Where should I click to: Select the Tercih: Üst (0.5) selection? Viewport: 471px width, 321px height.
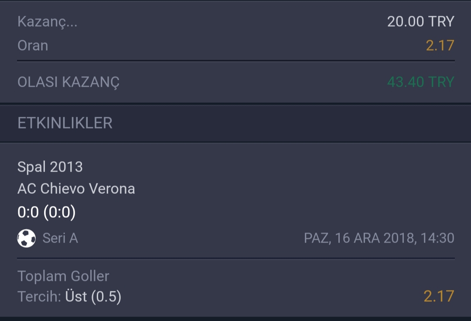(x=69, y=297)
